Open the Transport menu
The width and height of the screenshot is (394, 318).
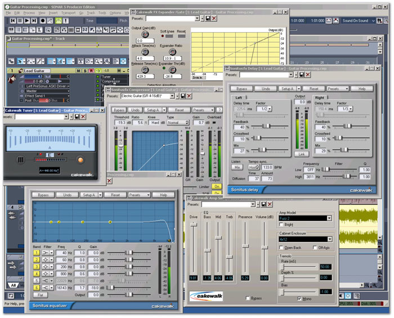68,13
